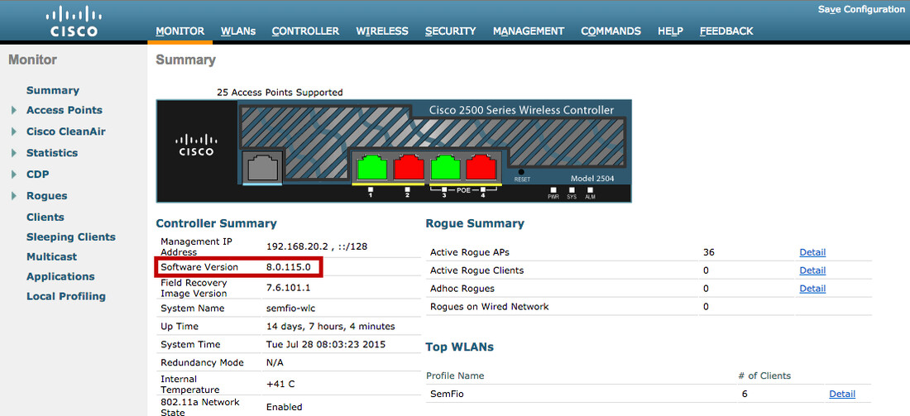The image size is (910, 416).
Task: Click the PWR status LED
Action: (553, 189)
